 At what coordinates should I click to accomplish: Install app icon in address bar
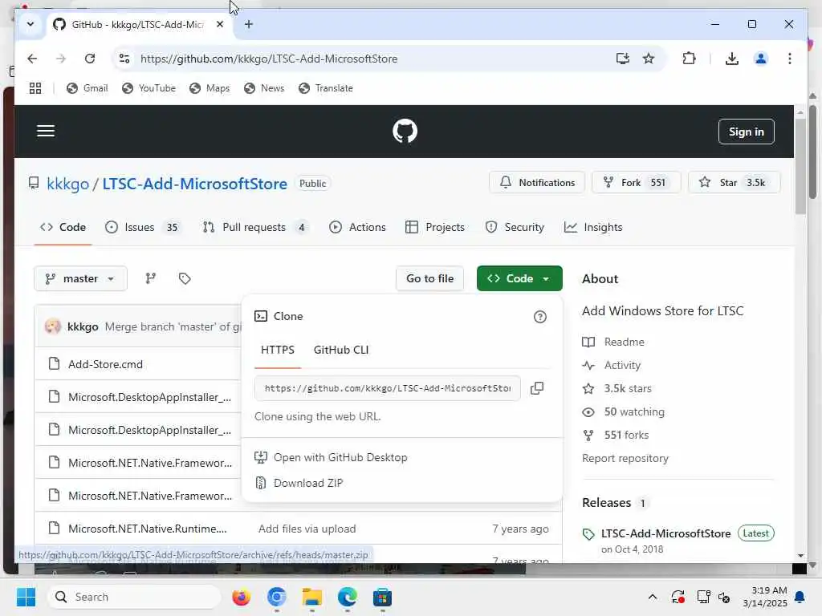click(622, 59)
